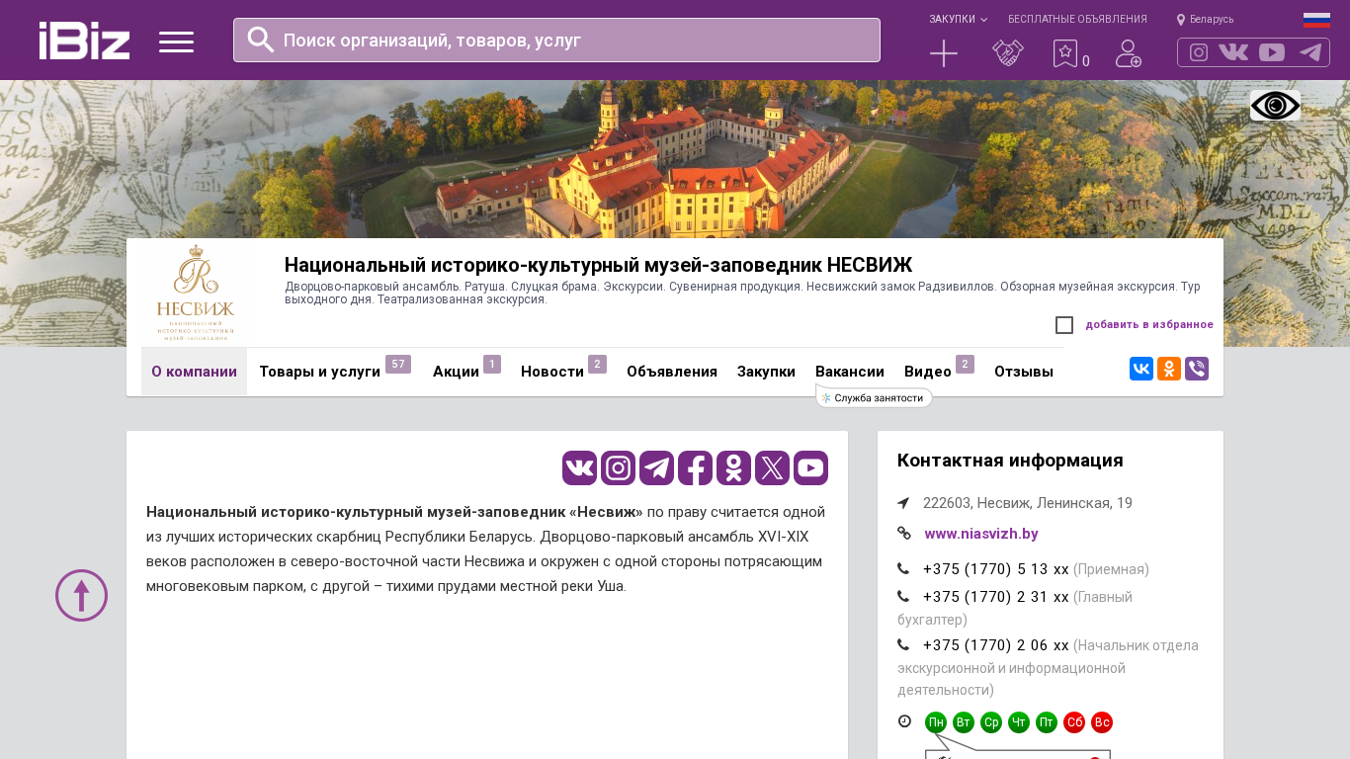
Task: Visit www.niasvizh.by website link
Action: pos(981,534)
